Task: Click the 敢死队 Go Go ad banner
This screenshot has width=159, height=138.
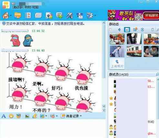Action: point(133,15)
